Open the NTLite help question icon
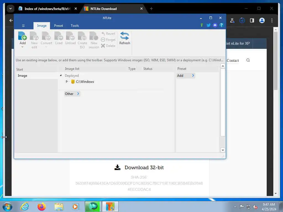 [221, 25]
